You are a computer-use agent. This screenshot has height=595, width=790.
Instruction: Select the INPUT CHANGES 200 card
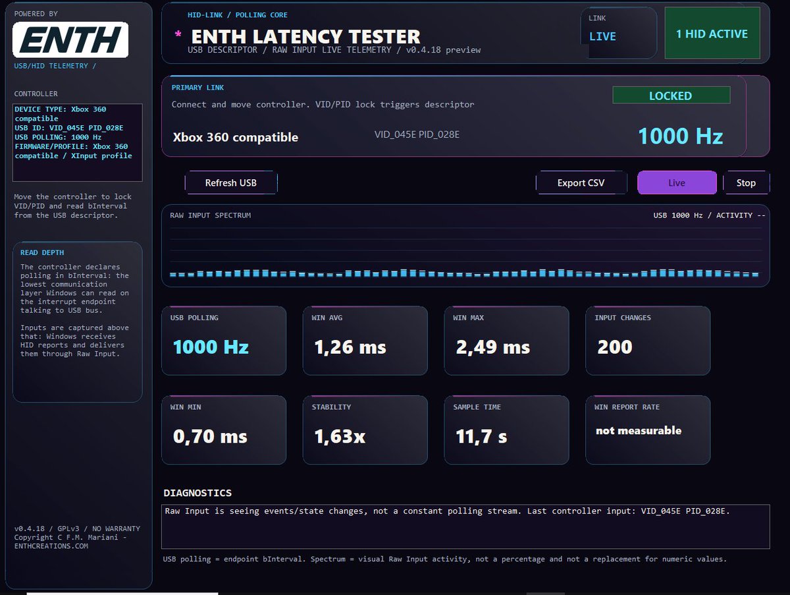648,340
